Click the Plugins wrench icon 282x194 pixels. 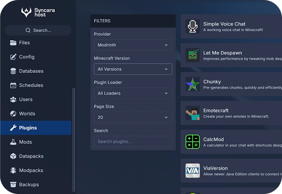(x=13, y=128)
